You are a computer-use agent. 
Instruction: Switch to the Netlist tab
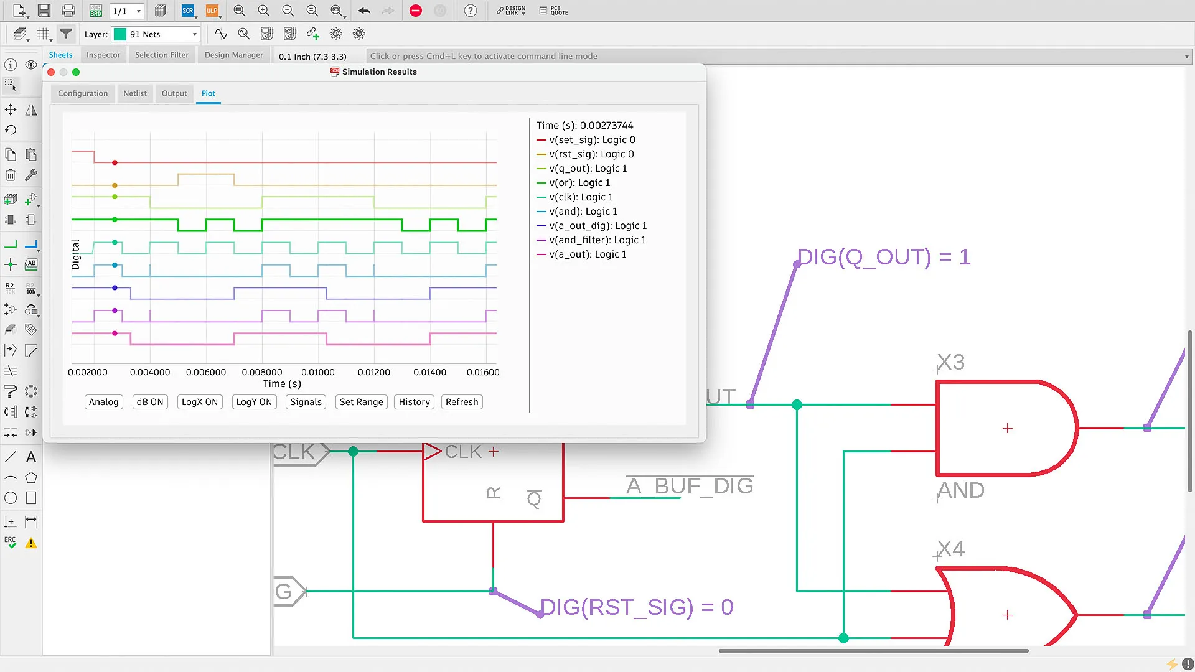coord(135,93)
